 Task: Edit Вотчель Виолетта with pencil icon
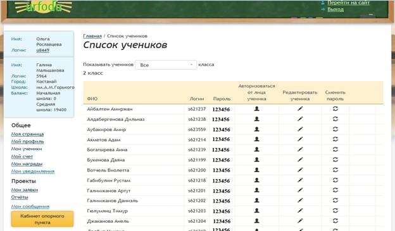tap(300, 170)
